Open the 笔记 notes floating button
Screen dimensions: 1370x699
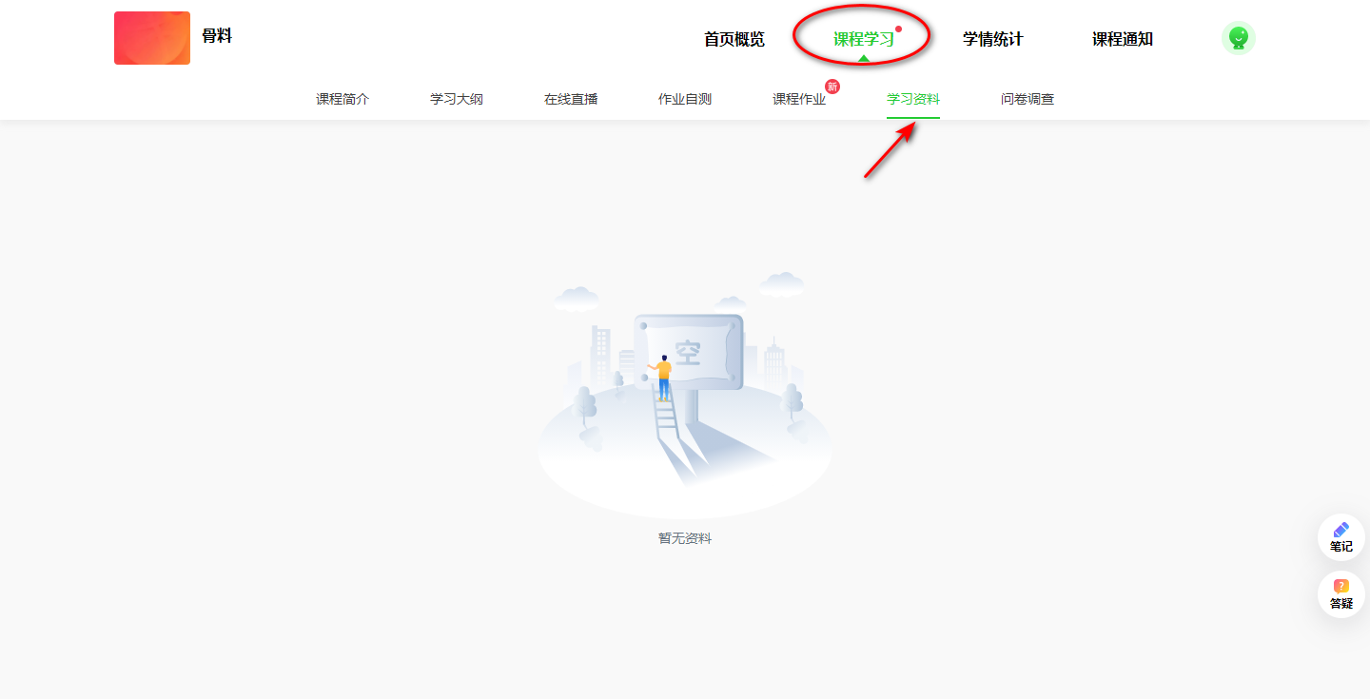tap(1341, 537)
